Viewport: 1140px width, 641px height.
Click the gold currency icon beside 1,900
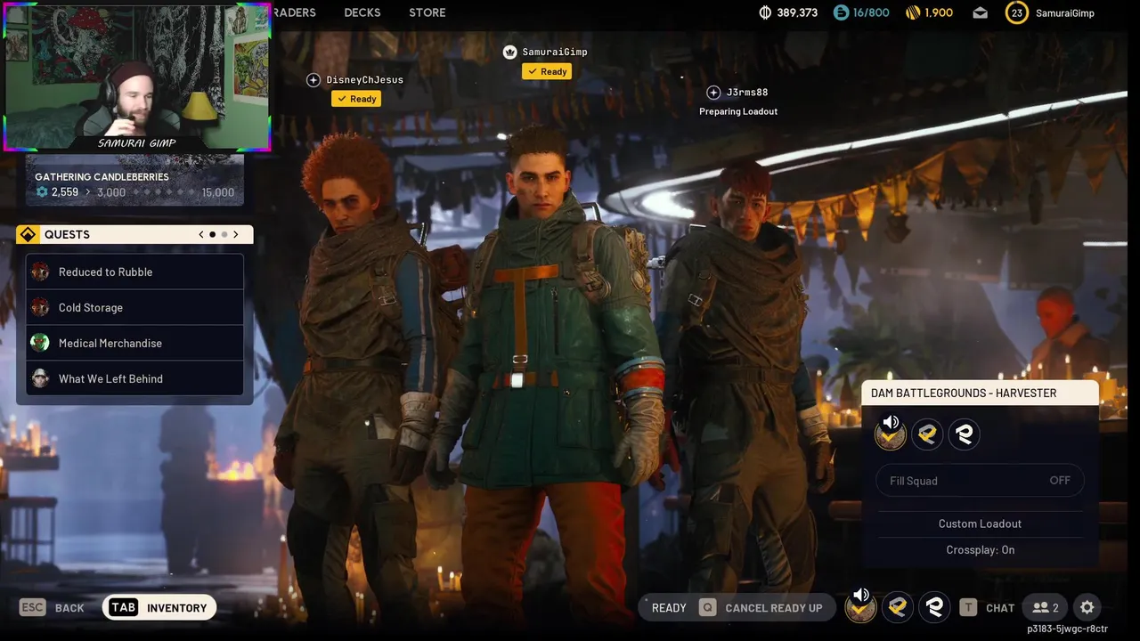(x=912, y=12)
